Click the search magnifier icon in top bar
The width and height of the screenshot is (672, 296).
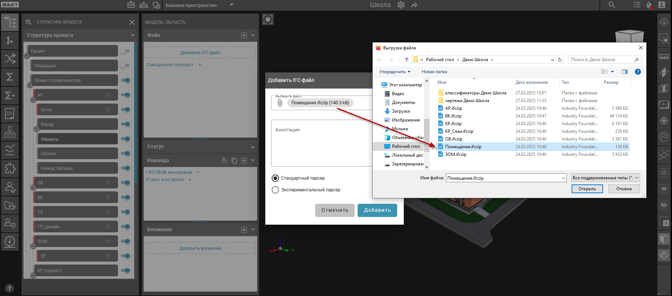612,5
